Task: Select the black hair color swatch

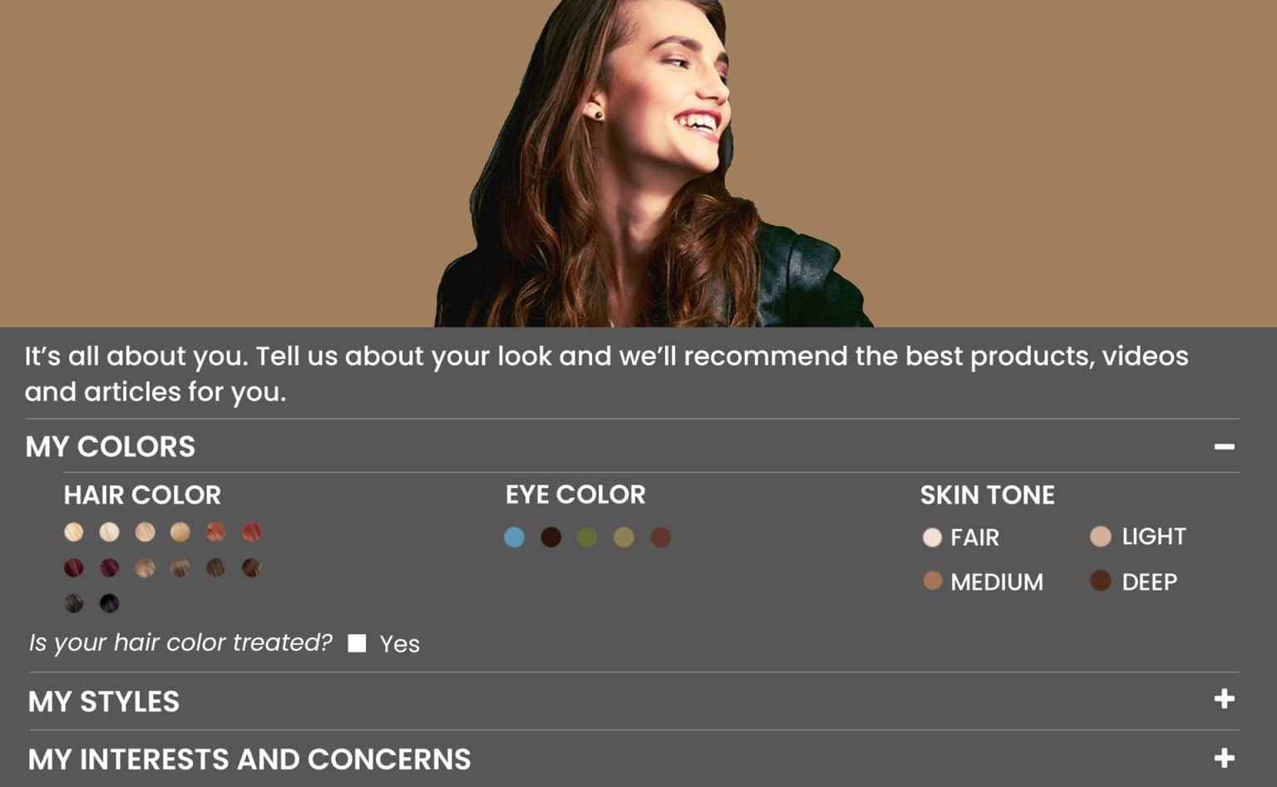Action: coord(109,603)
